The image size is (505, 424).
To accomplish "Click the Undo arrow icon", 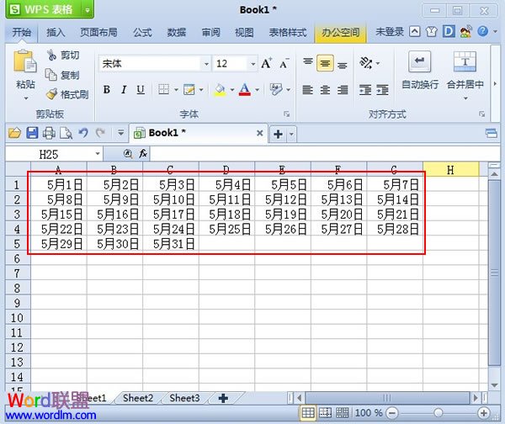I will tap(83, 133).
